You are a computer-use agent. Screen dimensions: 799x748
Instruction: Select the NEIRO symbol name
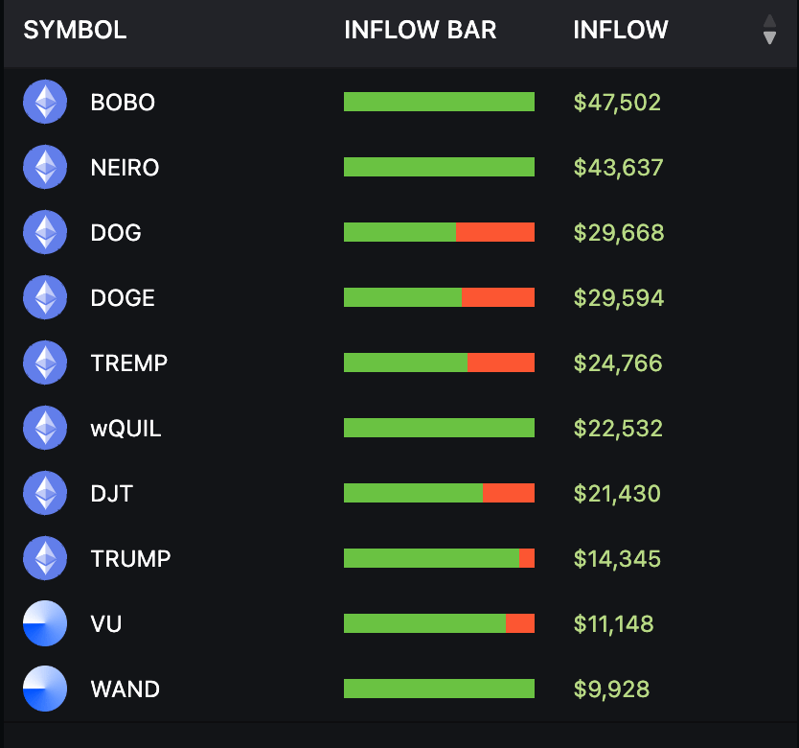coord(125,168)
